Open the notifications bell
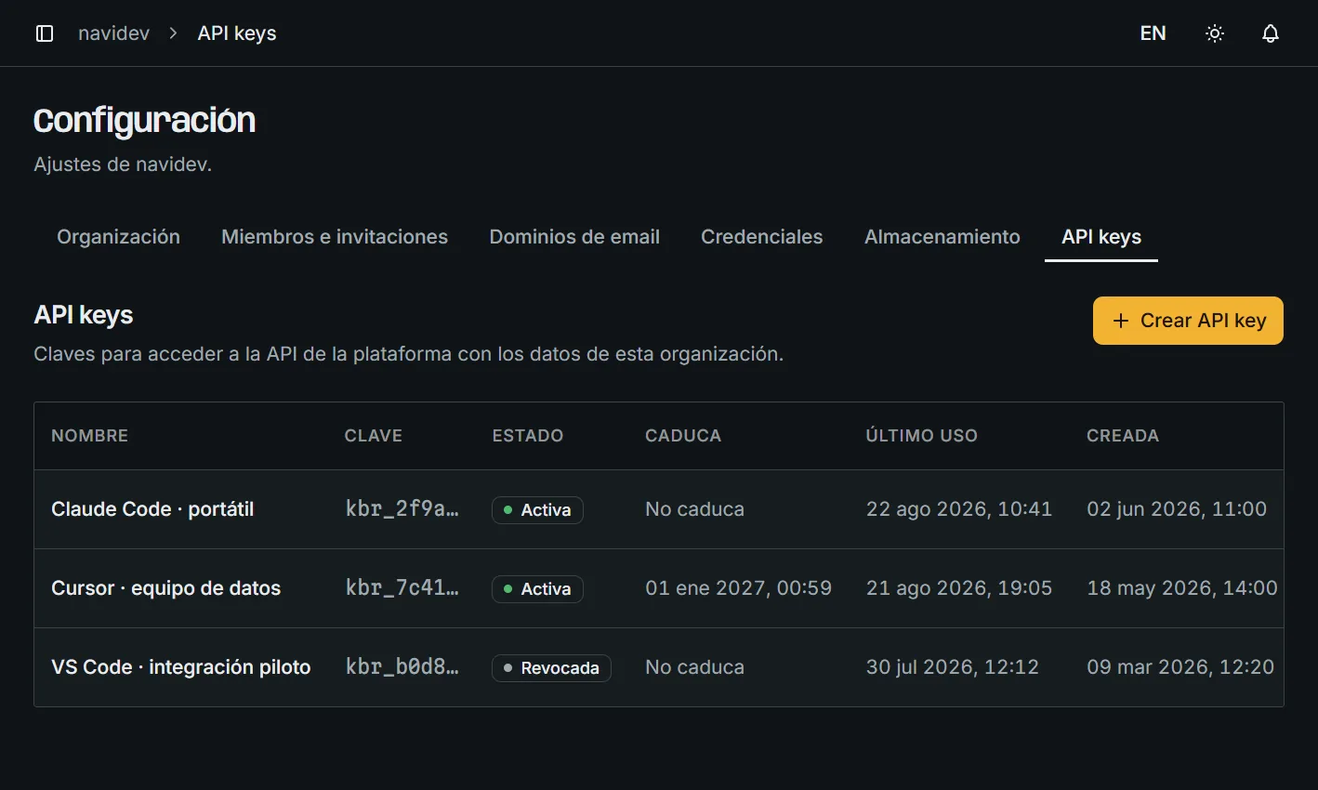 [1271, 33]
